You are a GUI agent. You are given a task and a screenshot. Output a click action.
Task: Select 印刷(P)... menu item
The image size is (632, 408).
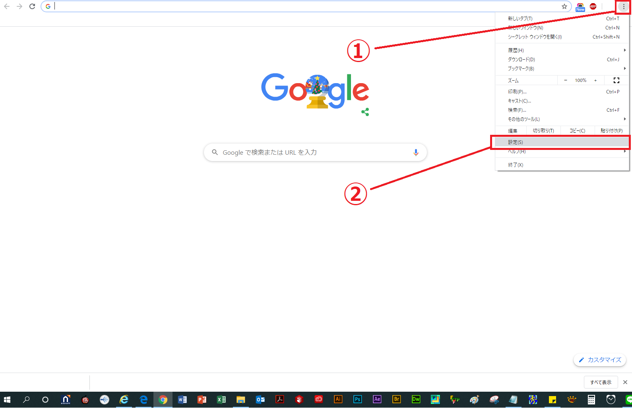[562, 92]
